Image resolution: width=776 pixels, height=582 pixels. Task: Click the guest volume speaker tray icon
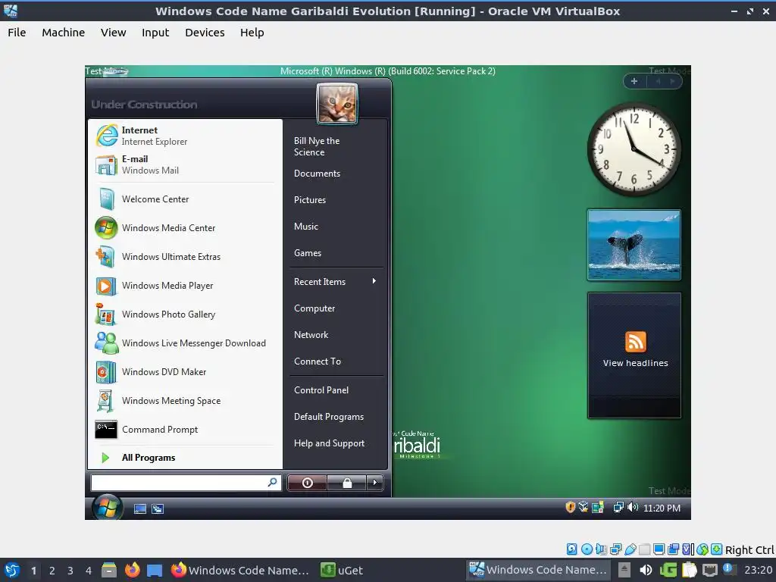click(633, 507)
